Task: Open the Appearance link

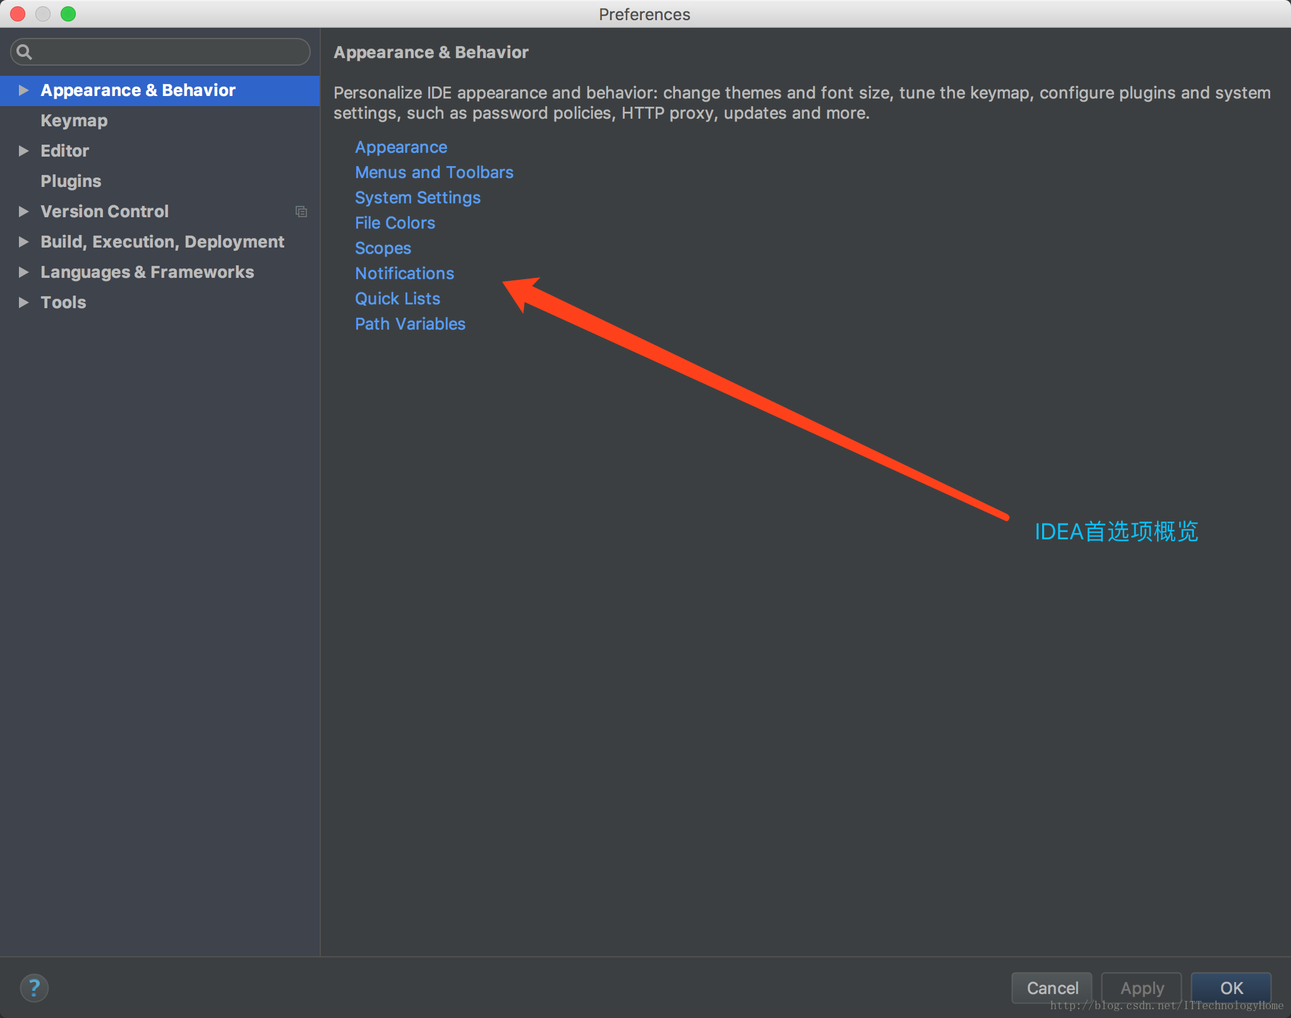Action: (401, 147)
